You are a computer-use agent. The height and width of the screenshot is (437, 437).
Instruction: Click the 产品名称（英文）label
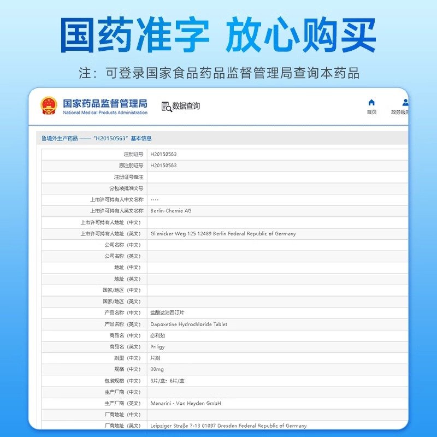pos(122,324)
